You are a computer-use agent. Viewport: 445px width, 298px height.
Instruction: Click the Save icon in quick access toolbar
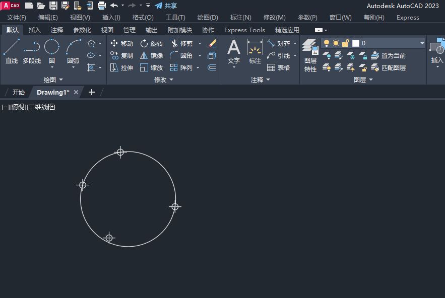click(x=53, y=6)
